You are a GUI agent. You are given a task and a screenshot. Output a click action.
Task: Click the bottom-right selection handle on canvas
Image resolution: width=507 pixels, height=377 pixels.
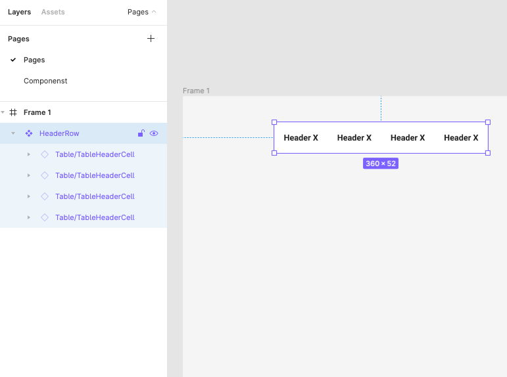[488, 153]
